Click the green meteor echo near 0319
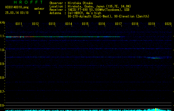174x111 pixels. 155,58
